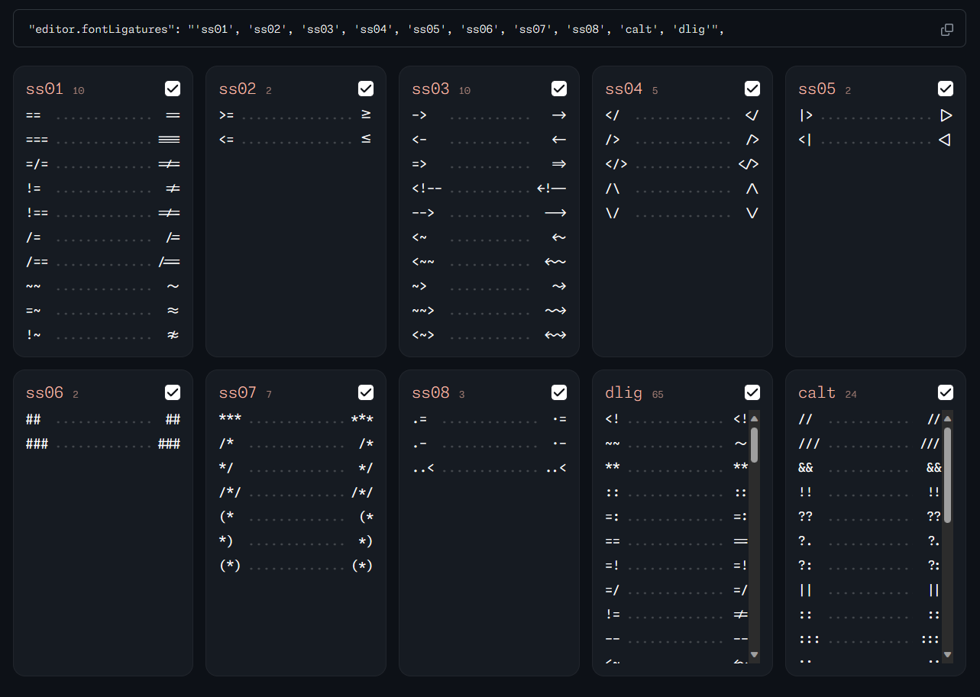Untick the ss05 checkbox
This screenshot has width=980, height=697.
point(946,89)
